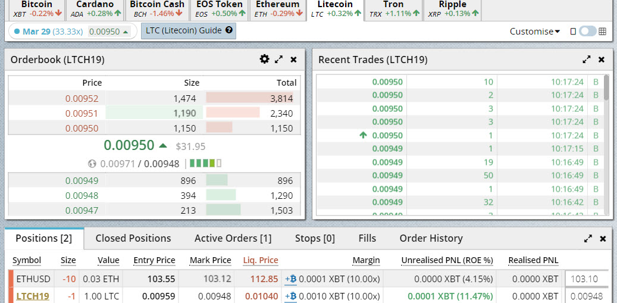
Task: Close the Positions panel
Action: (x=603, y=239)
